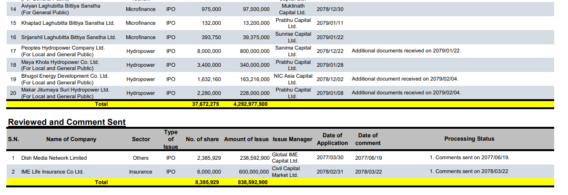Click the total share count 37,672,275
The height and width of the screenshot is (195, 568).
[205, 104]
